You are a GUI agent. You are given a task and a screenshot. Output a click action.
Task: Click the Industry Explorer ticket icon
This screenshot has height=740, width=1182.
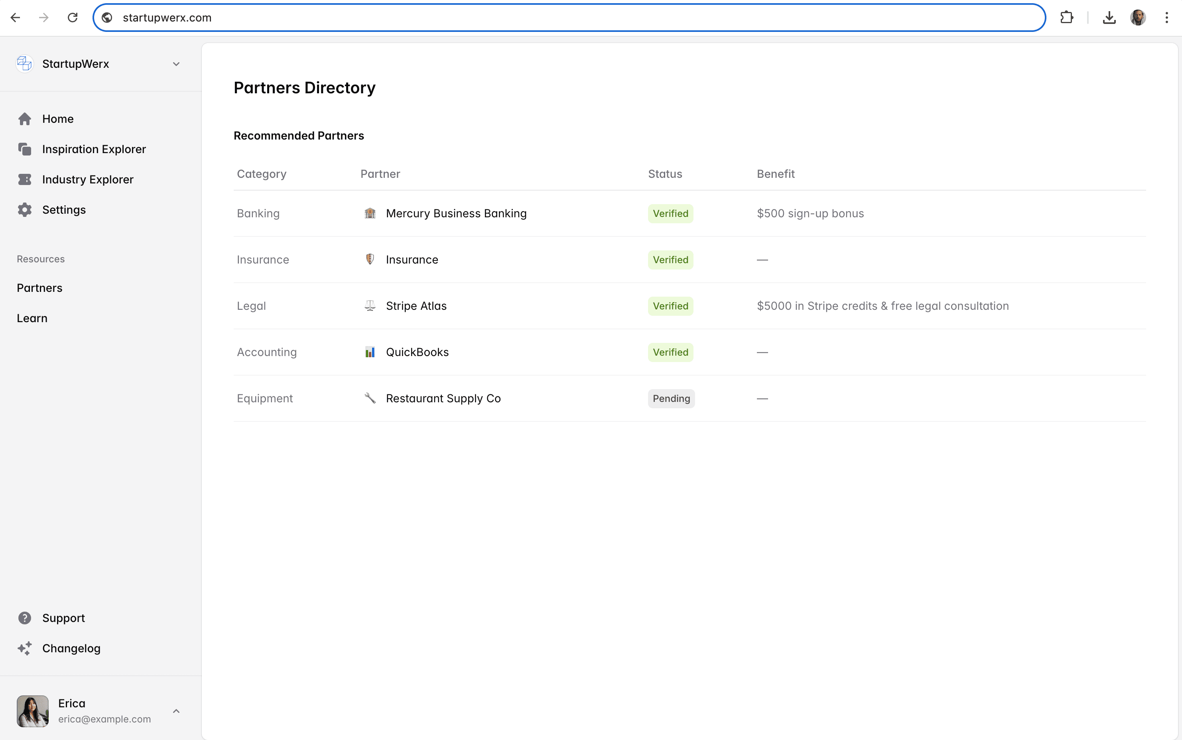24,179
